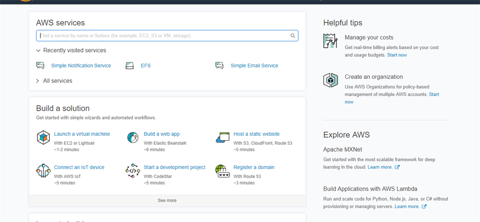Viewport: 480px width, 222px height.
Task: Expand the See more solutions bar
Action: click(167, 200)
